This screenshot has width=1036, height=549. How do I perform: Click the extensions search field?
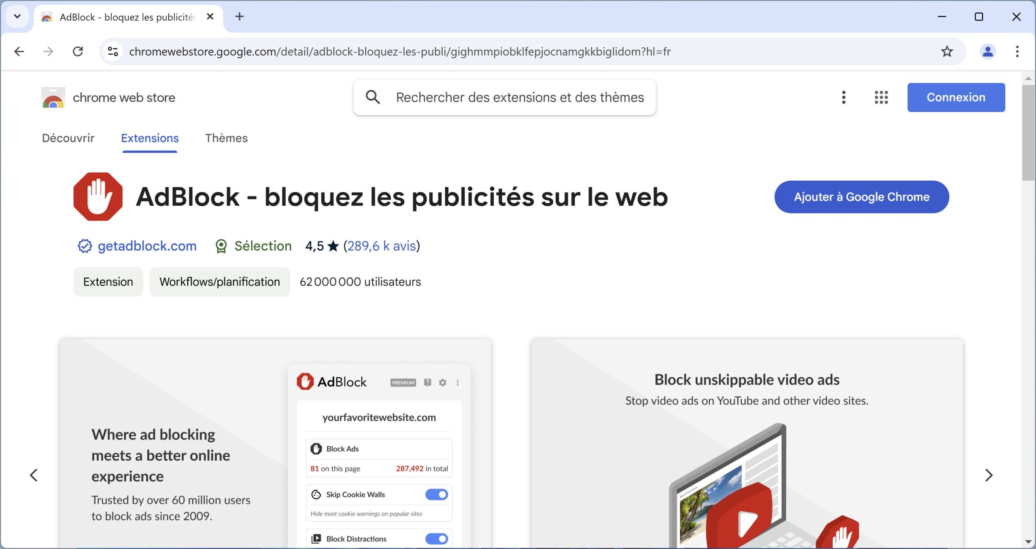504,97
